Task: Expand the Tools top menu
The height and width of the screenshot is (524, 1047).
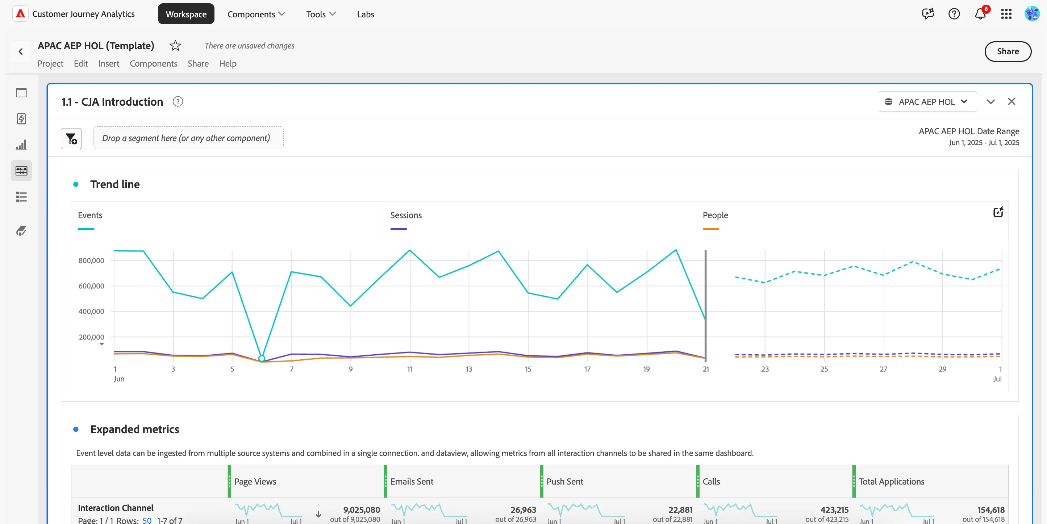Action: click(x=321, y=14)
